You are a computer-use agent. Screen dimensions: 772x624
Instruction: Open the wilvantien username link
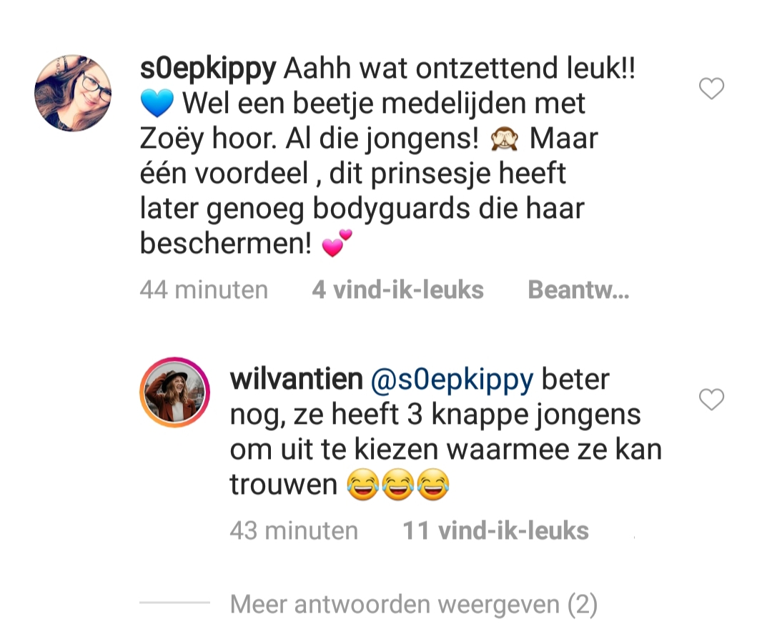pyautogui.click(x=297, y=379)
